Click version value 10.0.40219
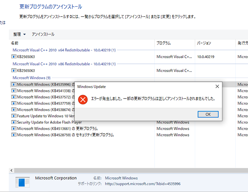 click(206, 57)
